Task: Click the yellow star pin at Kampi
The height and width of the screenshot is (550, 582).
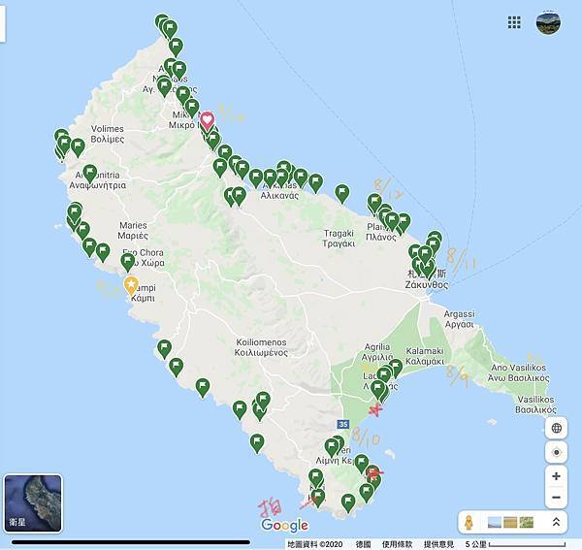Action: (x=131, y=286)
